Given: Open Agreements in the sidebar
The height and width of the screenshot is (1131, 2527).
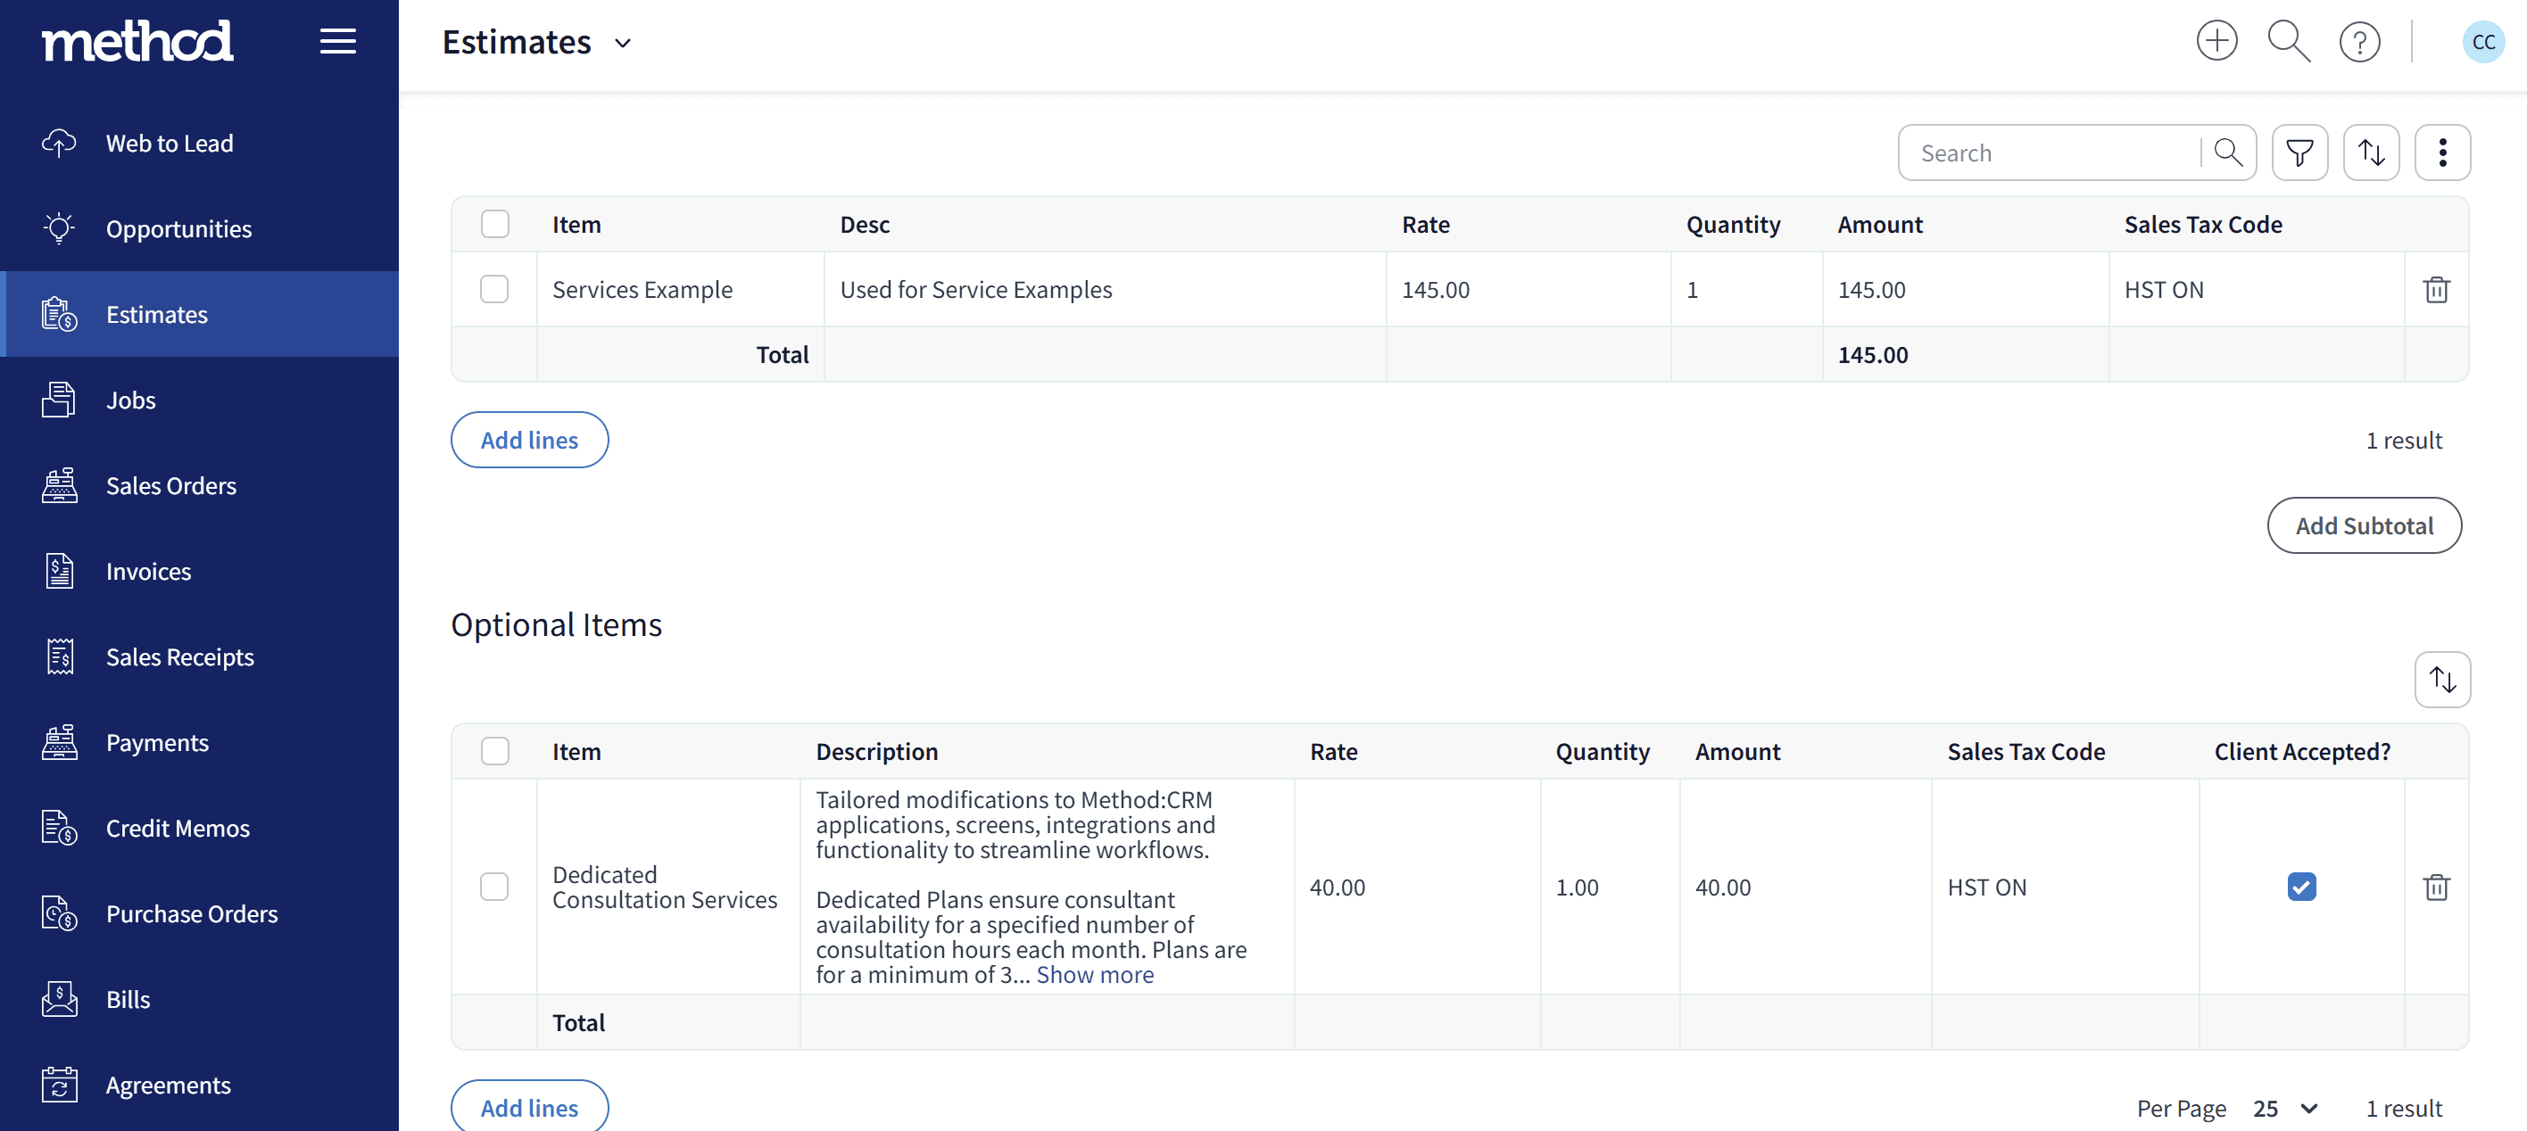Looking at the screenshot, I should coord(199,1085).
